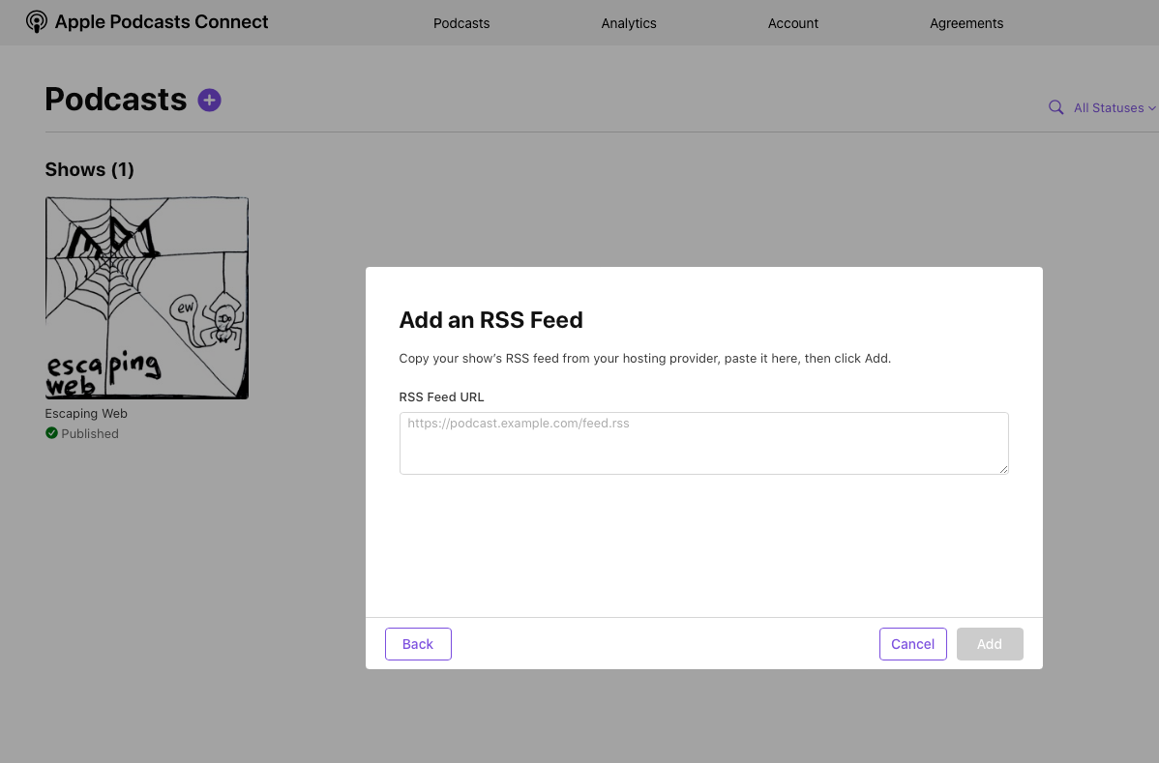Open search with the magnifying glass icon

point(1055,107)
